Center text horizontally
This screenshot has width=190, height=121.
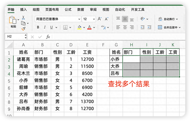(125, 27)
